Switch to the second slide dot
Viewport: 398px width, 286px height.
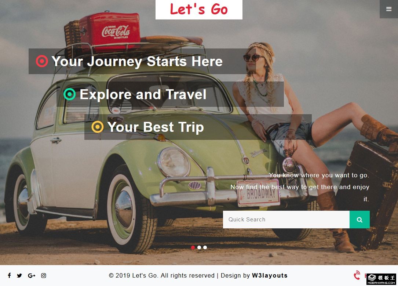[x=199, y=247]
